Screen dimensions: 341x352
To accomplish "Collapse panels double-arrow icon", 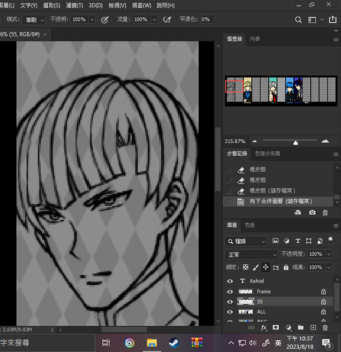I will (x=336, y=31).
